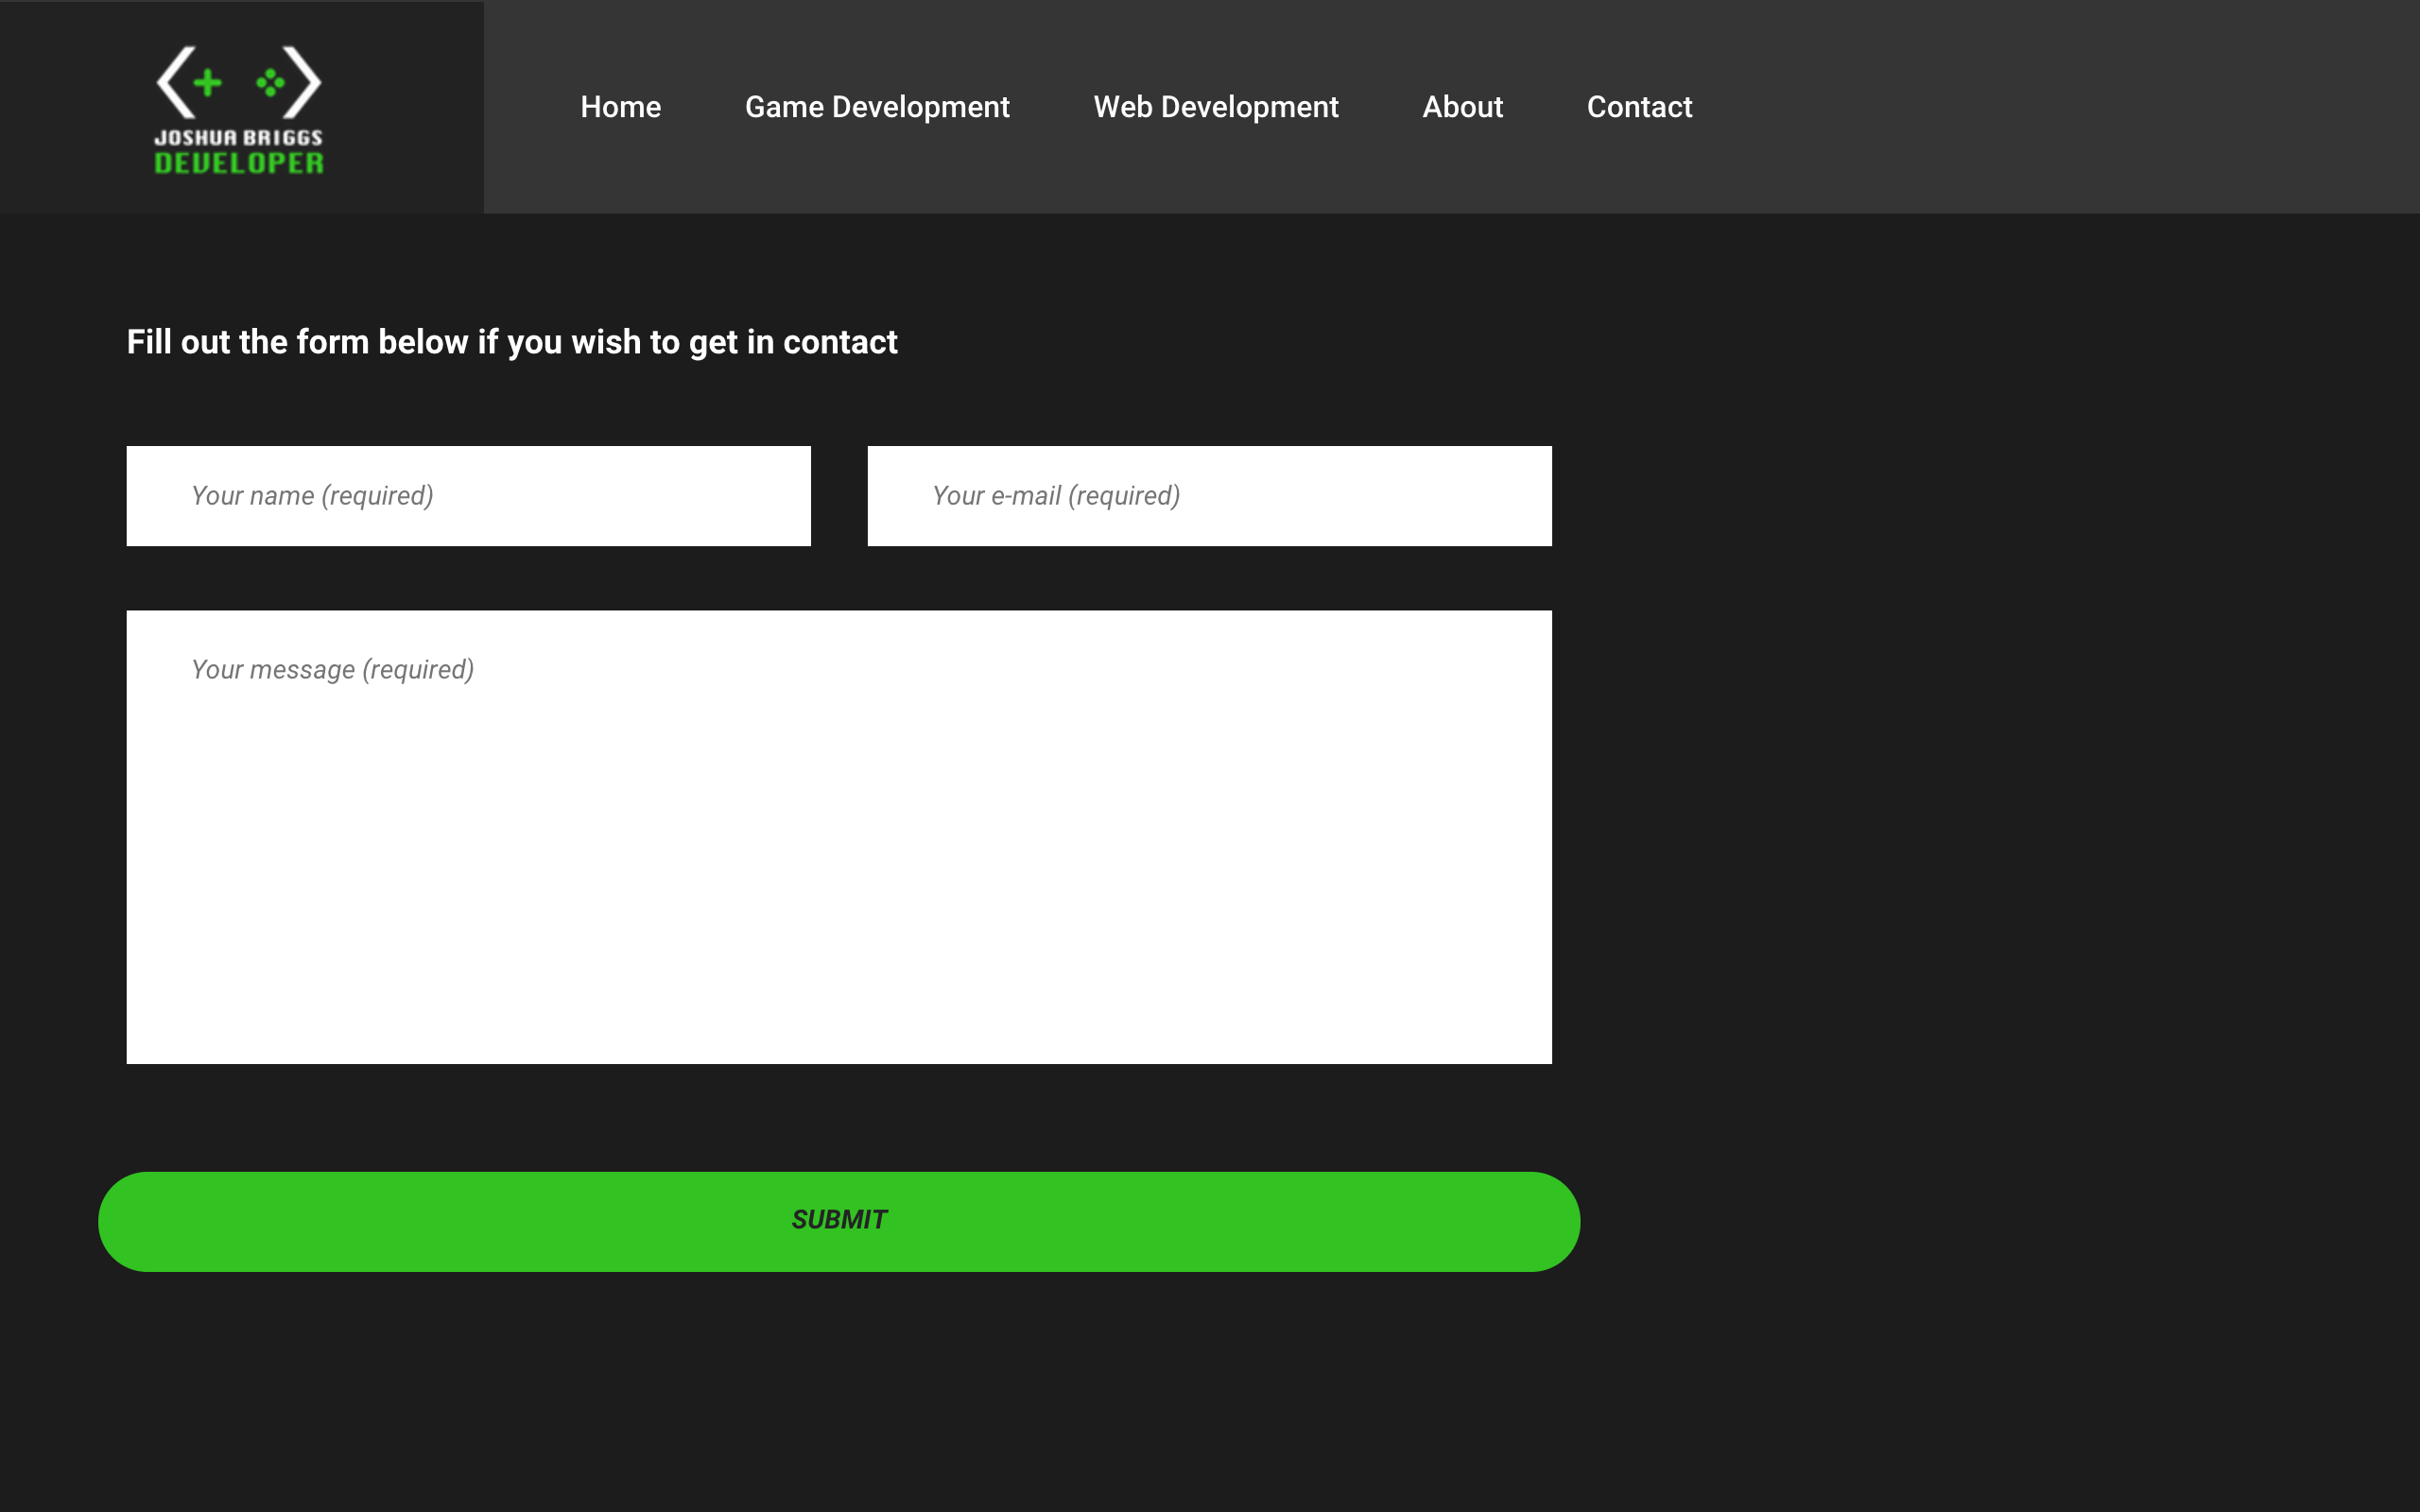
Task: Go to the Home page
Action: coord(620,107)
